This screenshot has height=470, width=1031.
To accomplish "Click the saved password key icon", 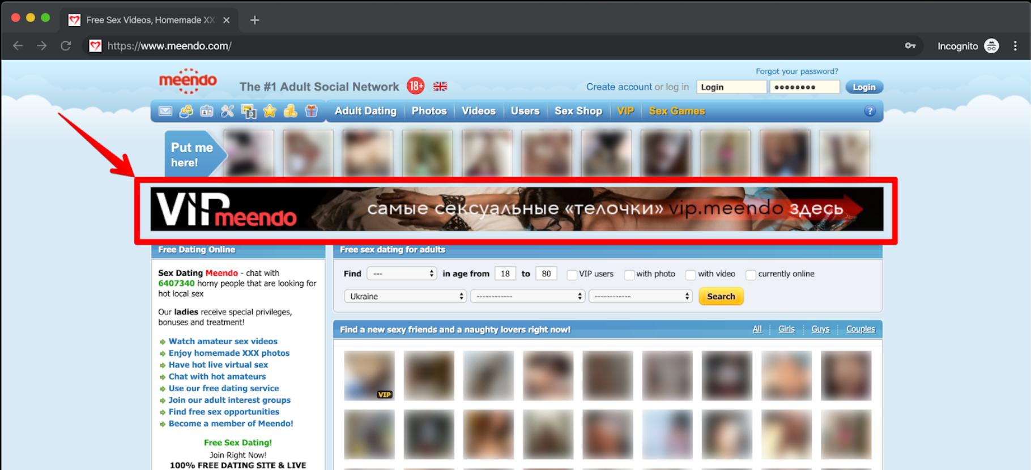I will (910, 46).
